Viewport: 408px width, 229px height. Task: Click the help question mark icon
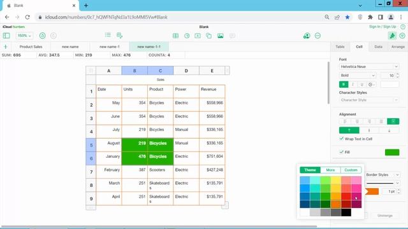click(403, 27)
